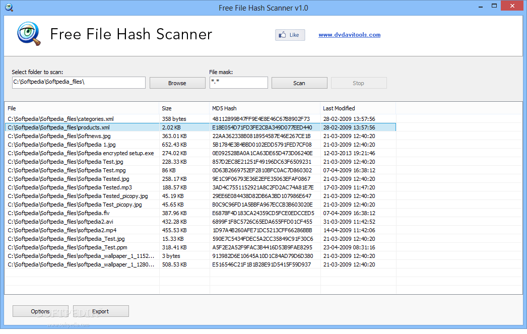
Task: Open the www.dvdavitools.com link
Action: click(349, 35)
